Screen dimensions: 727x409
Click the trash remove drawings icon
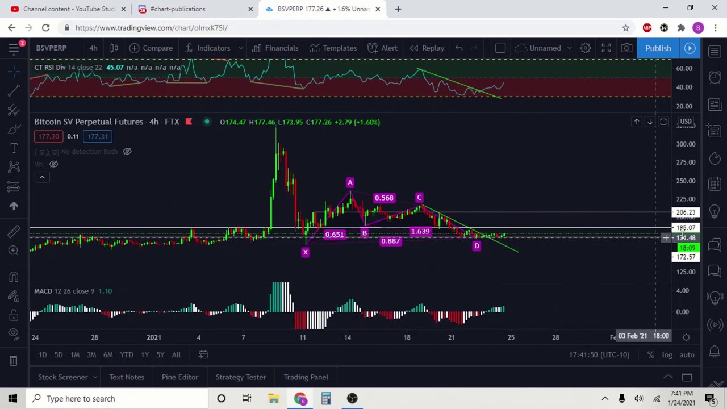click(x=14, y=360)
